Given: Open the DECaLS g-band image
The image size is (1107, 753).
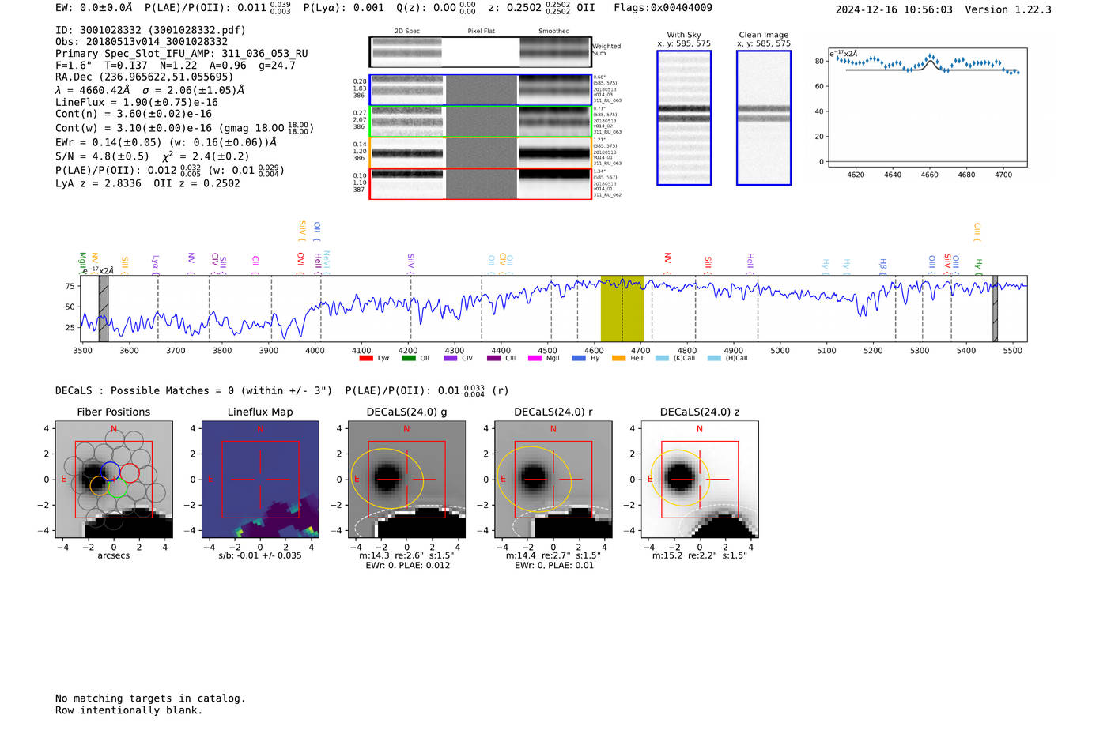Looking at the screenshot, I should click(x=406, y=480).
